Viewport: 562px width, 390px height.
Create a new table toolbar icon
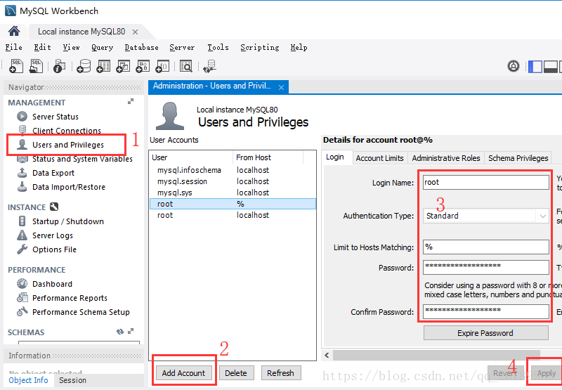pos(103,66)
